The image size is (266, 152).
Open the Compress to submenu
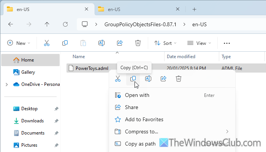(x=141, y=131)
